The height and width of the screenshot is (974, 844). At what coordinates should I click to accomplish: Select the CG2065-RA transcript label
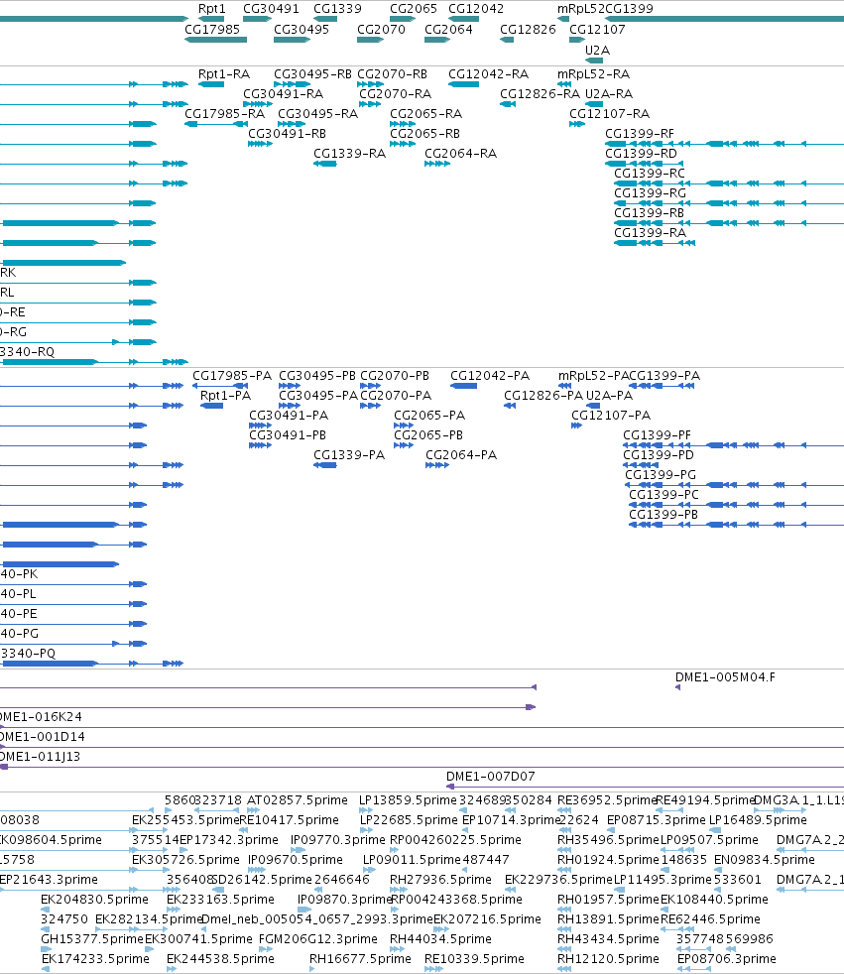[x=426, y=114]
